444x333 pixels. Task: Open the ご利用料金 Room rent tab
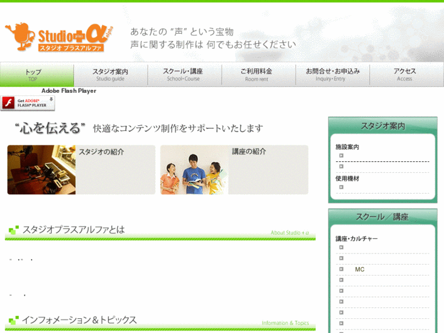coord(258,75)
